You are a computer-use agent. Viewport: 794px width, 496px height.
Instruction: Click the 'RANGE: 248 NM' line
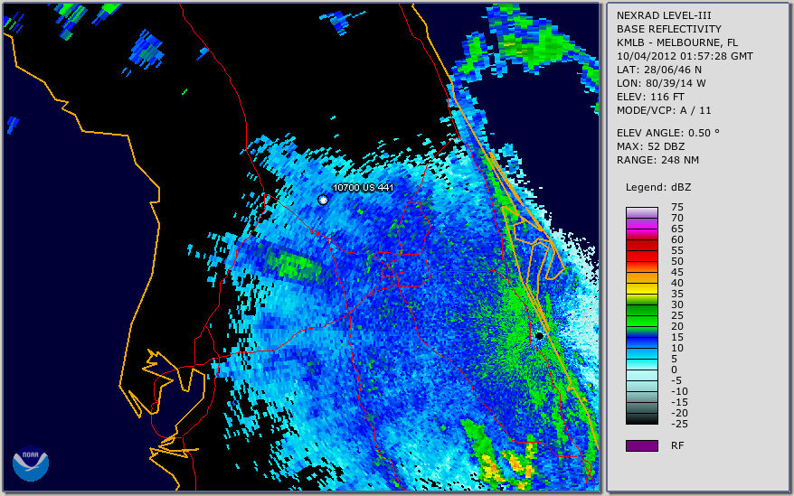657,161
